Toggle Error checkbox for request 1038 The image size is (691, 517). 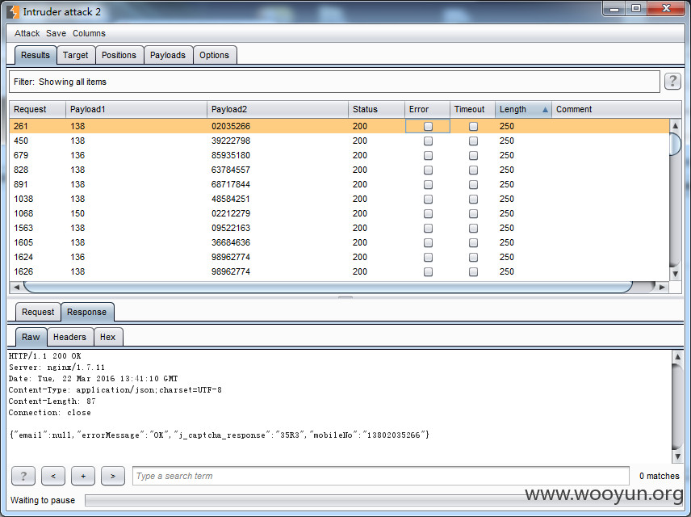pos(428,199)
